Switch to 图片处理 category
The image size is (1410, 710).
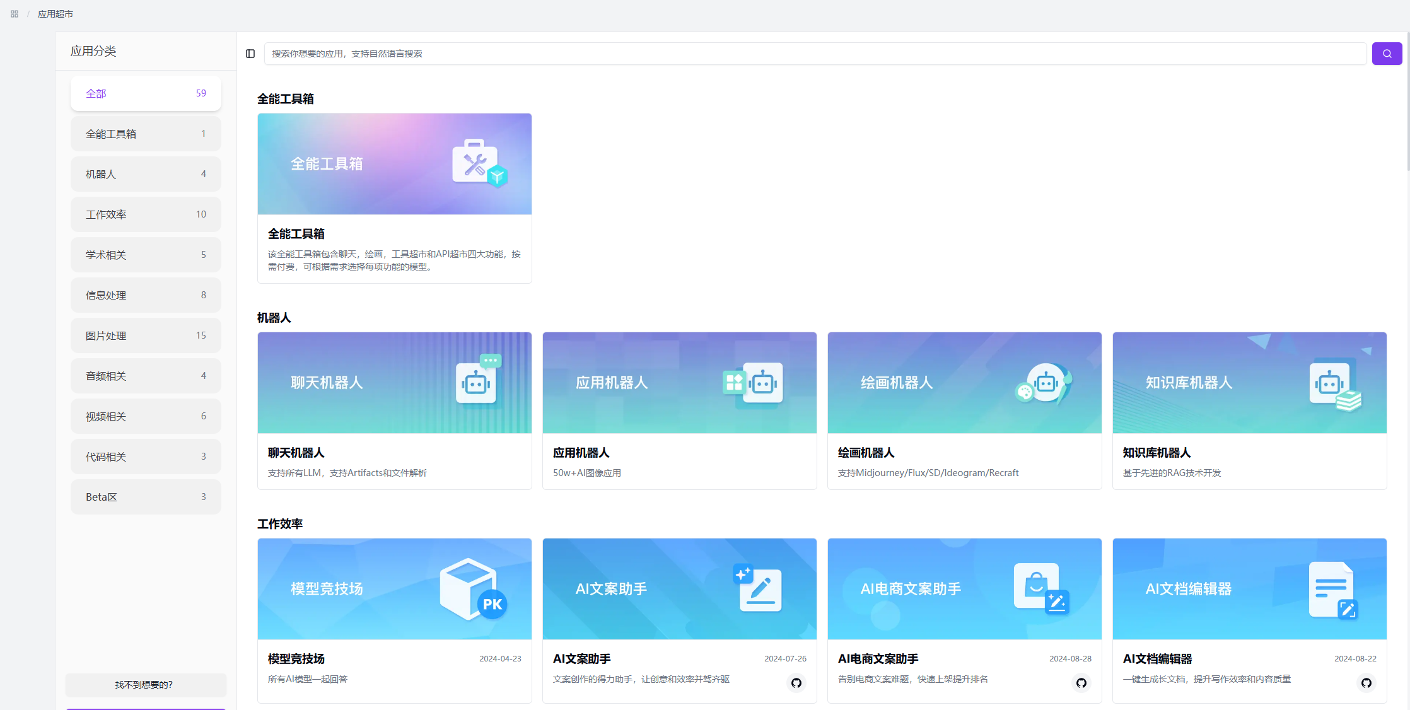pyautogui.click(x=146, y=335)
